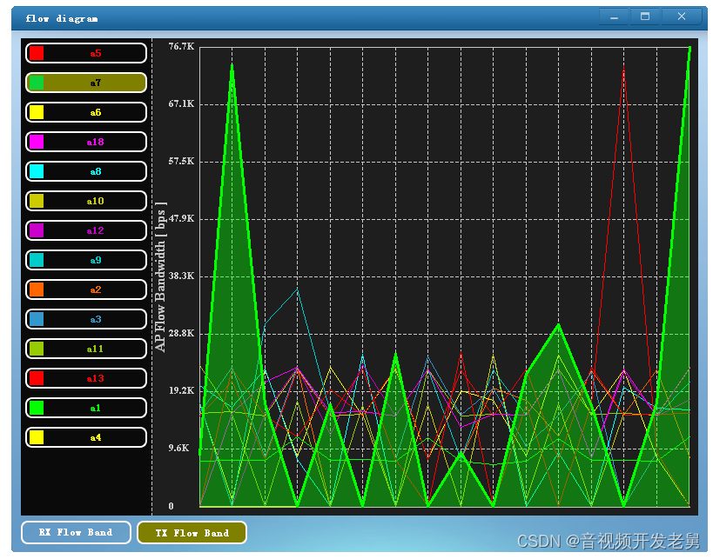
Task: Click the purple swatch for a12
Action: click(37, 230)
